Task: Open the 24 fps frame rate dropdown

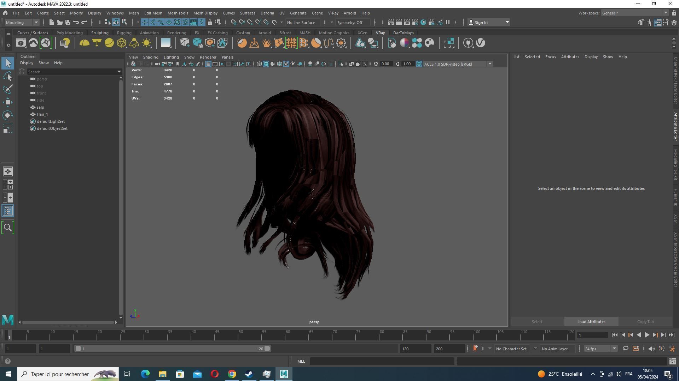Action: [x=600, y=349]
